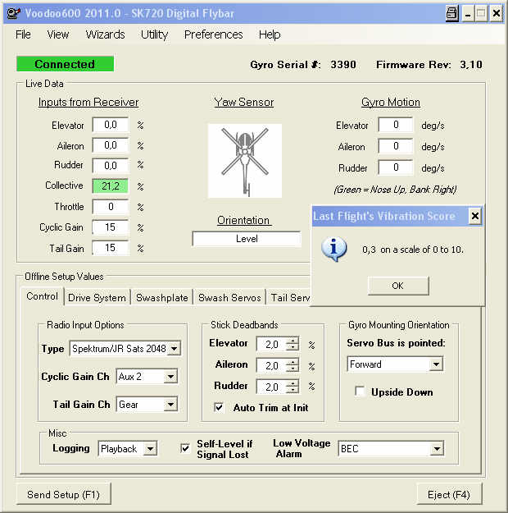508x513 pixels.
Task: Click the Aileron deadband input field
Action: [x=271, y=365]
